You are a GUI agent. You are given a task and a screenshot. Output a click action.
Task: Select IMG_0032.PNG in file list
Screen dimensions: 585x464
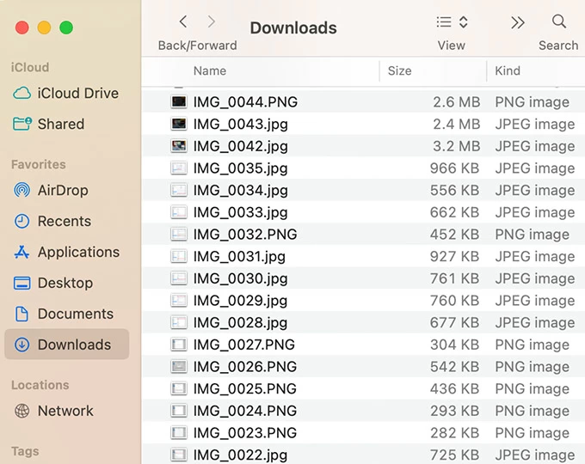(x=245, y=235)
